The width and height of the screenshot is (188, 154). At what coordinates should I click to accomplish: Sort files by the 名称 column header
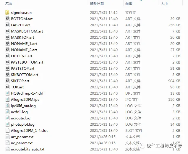tap(8, 4)
